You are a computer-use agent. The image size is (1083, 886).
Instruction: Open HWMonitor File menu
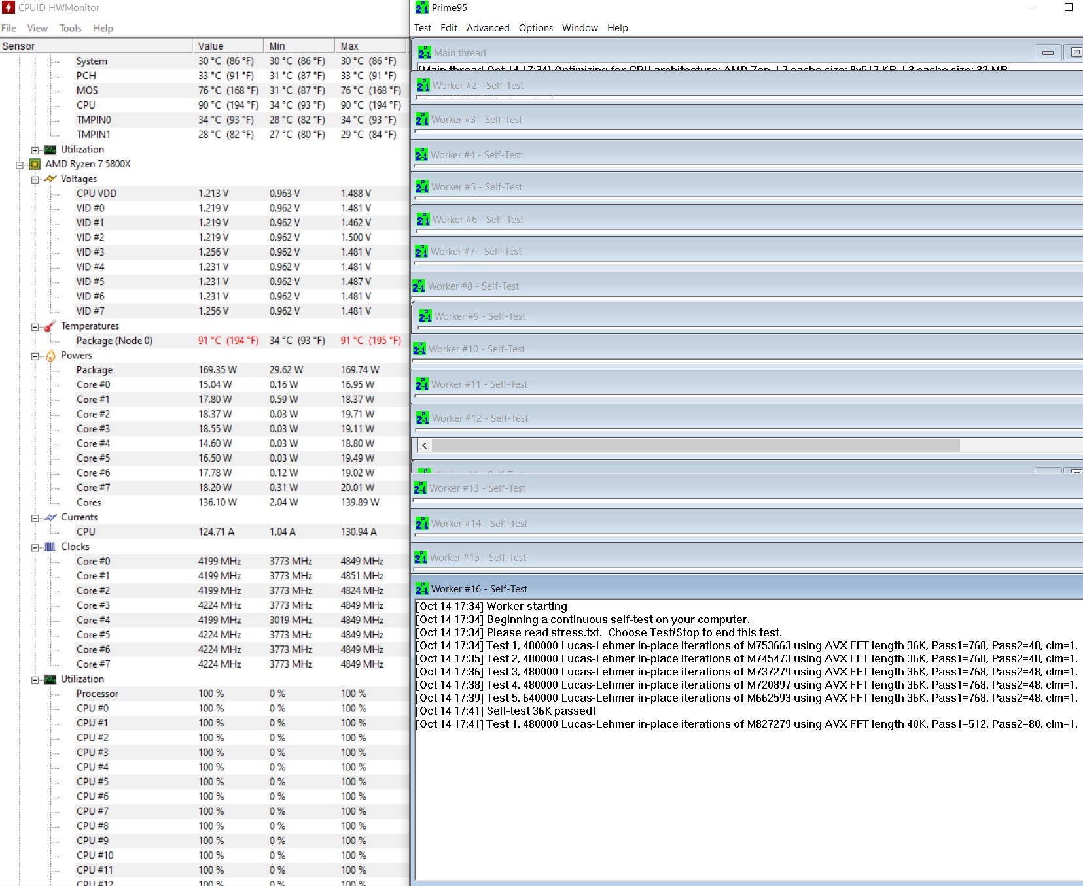tap(9, 28)
